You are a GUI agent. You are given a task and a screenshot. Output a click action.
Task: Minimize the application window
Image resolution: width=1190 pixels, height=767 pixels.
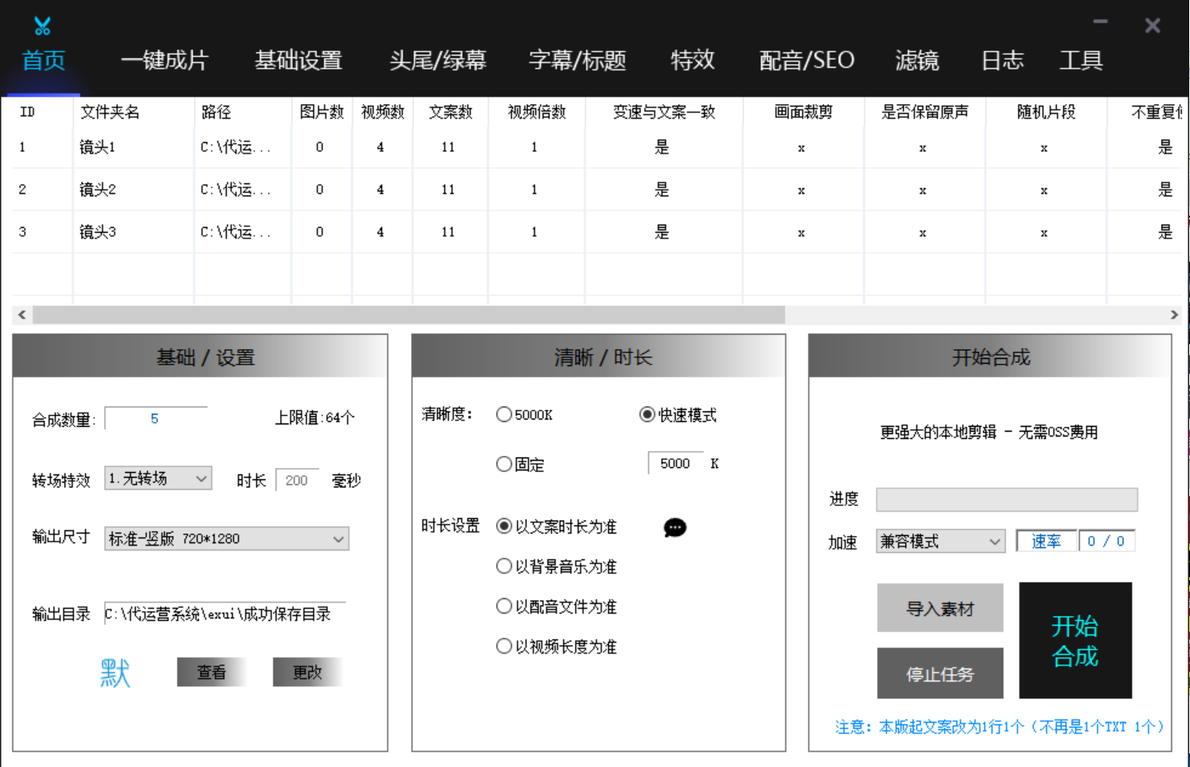click(x=1100, y=23)
